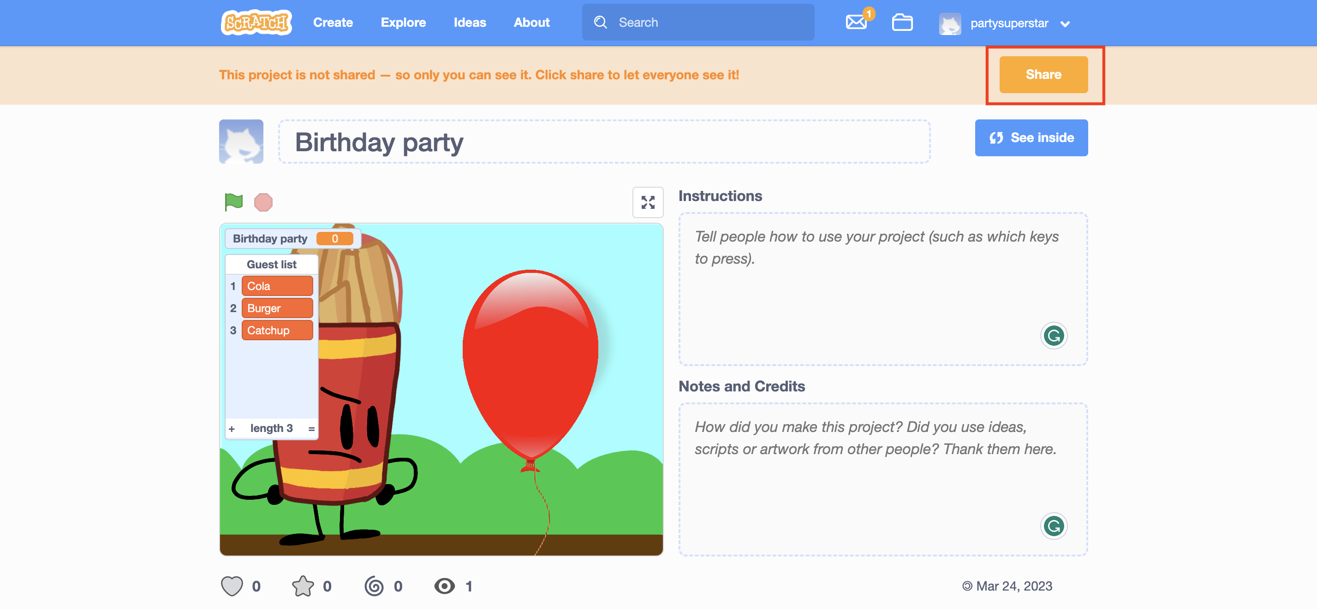Enter fullscreen mode for the stage
Image resolution: width=1317 pixels, height=609 pixels.
pos(647,202)
